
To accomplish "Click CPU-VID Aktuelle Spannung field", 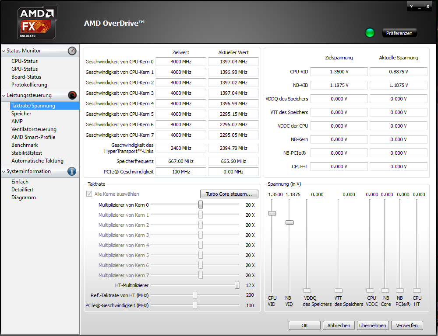I will click(x=398, y=72).
